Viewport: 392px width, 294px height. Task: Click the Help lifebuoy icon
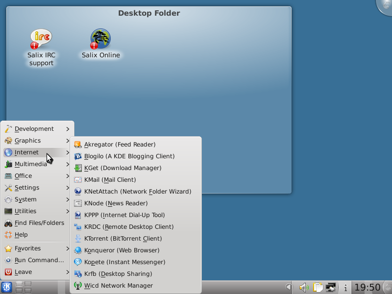8,235
